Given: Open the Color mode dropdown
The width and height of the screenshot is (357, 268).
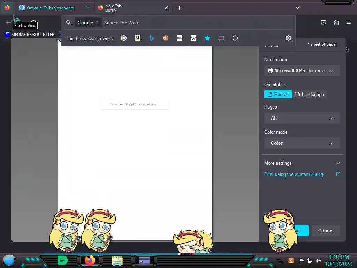Looking at the screenshot, I should point(302,143).
